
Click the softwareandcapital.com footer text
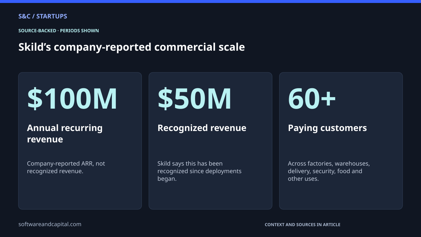50,224
